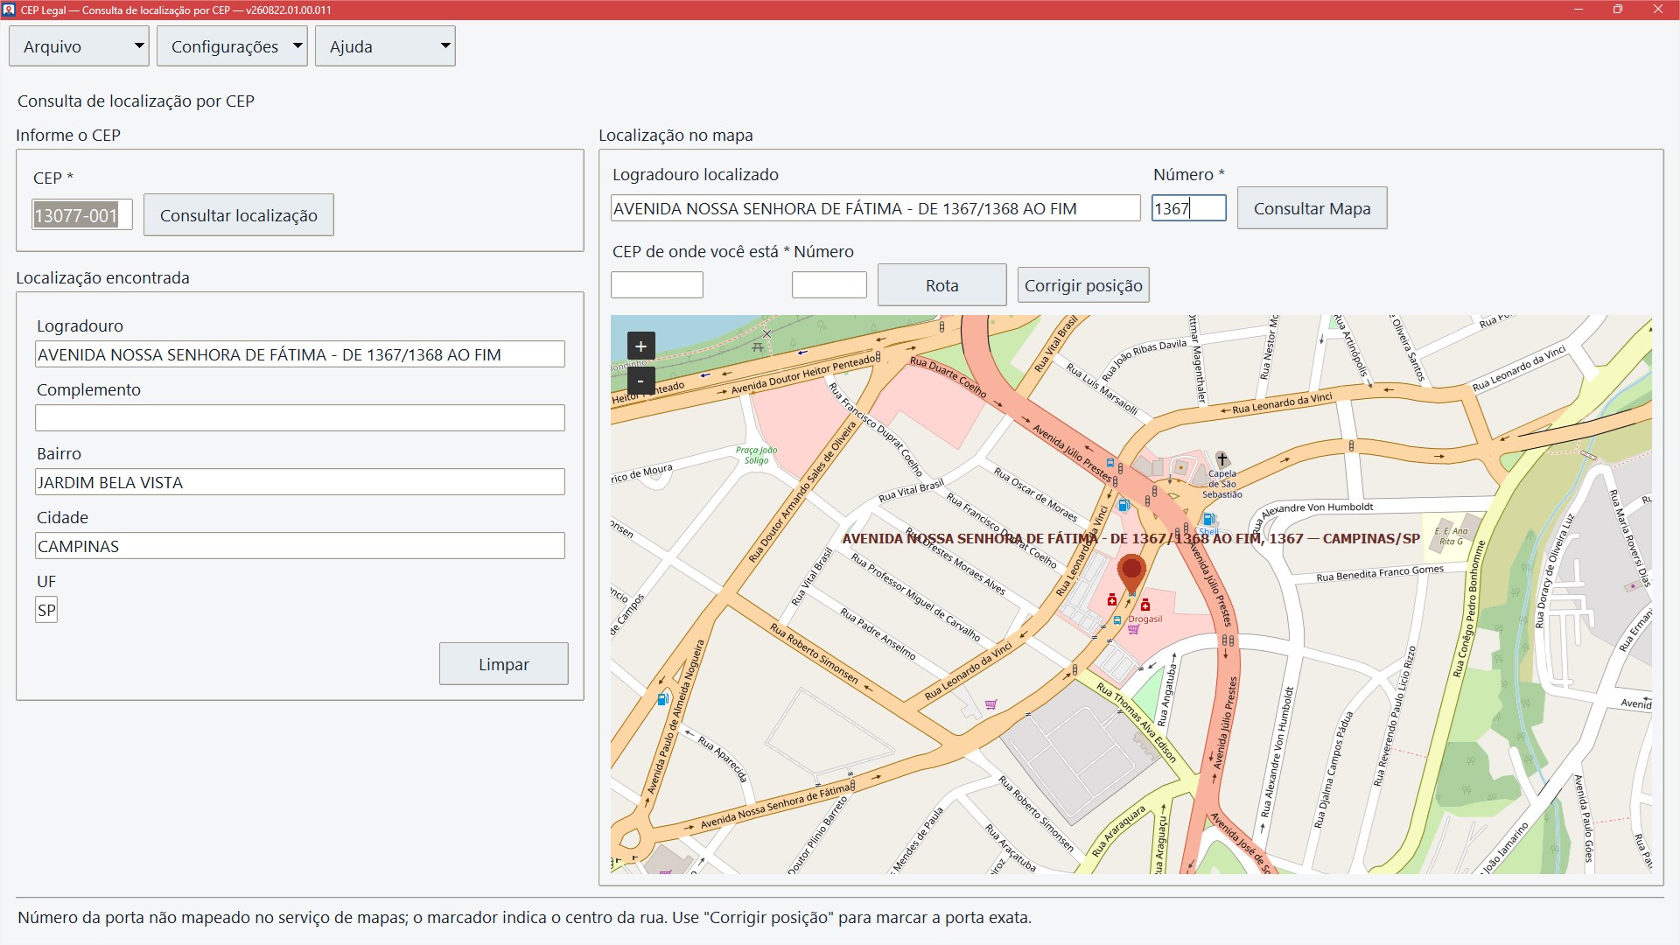Click the empty Complemento field
The width and height of the screenshot is (1680, 945).
point(300,418)
